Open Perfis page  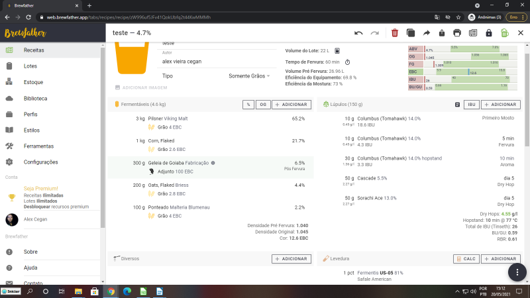(x=50, y=114)
